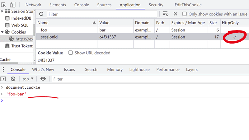Viewport: 249px width, 140px height.
Task: Collapse the Cookies tree node
Action: (x=2, y=32)
